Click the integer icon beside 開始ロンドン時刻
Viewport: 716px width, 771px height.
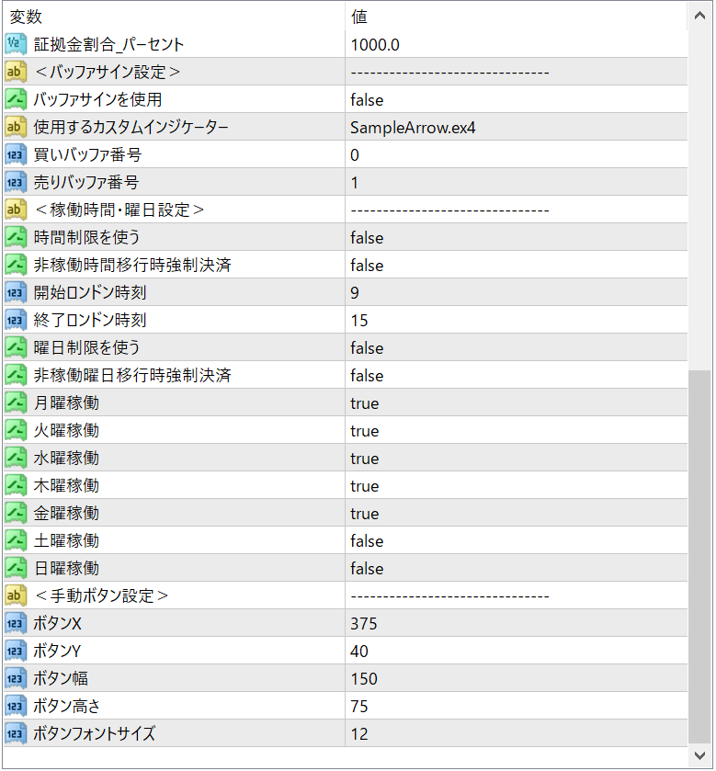pos(16,292)
